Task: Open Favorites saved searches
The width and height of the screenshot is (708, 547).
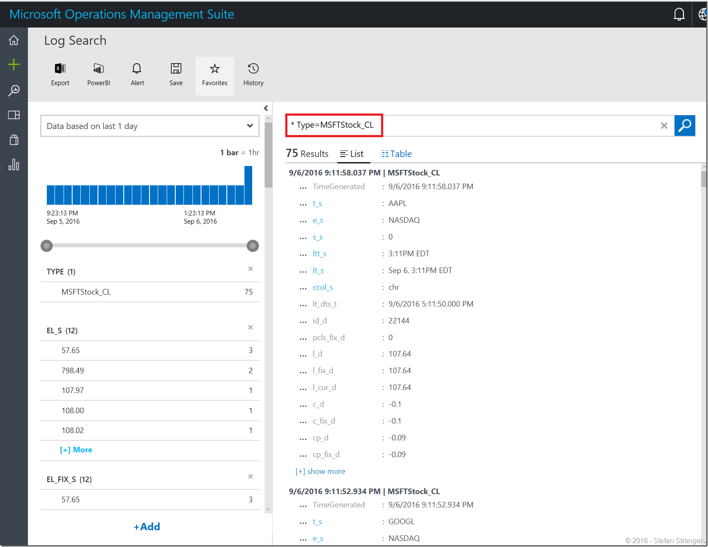Action: (215, 76)
